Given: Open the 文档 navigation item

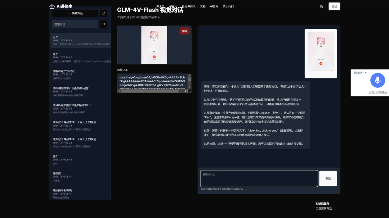Looking at the screenshot, I should pyautogui.click(x=203, y=6).
